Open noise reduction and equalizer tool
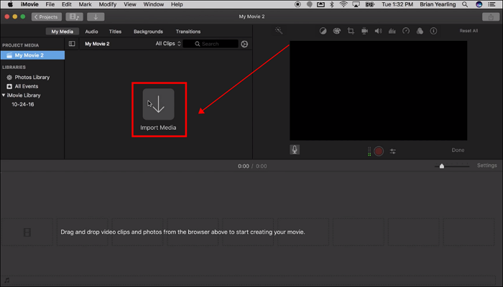This screenshot has width=503, height=287. pyautogui.click(x=392, y=31)
